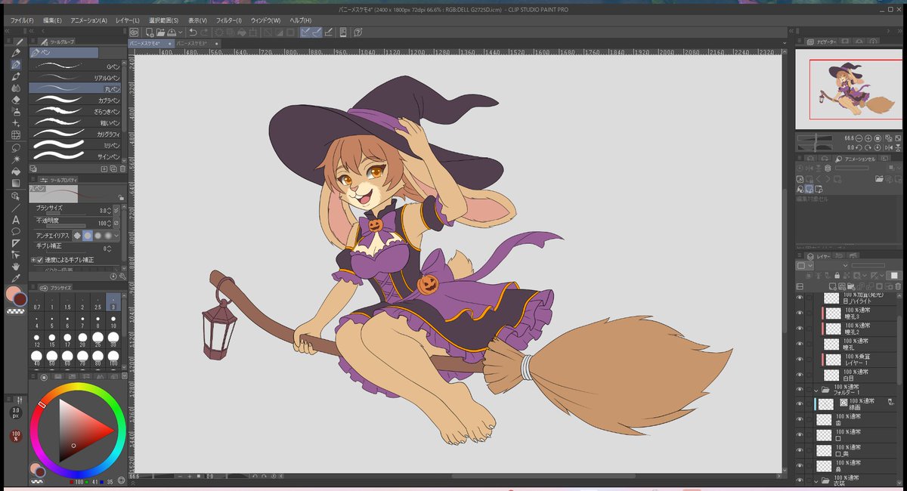The width and height of the screenshot is (907, 491).
Task: Select brush size preset 0.7
Action: [37, 303]
